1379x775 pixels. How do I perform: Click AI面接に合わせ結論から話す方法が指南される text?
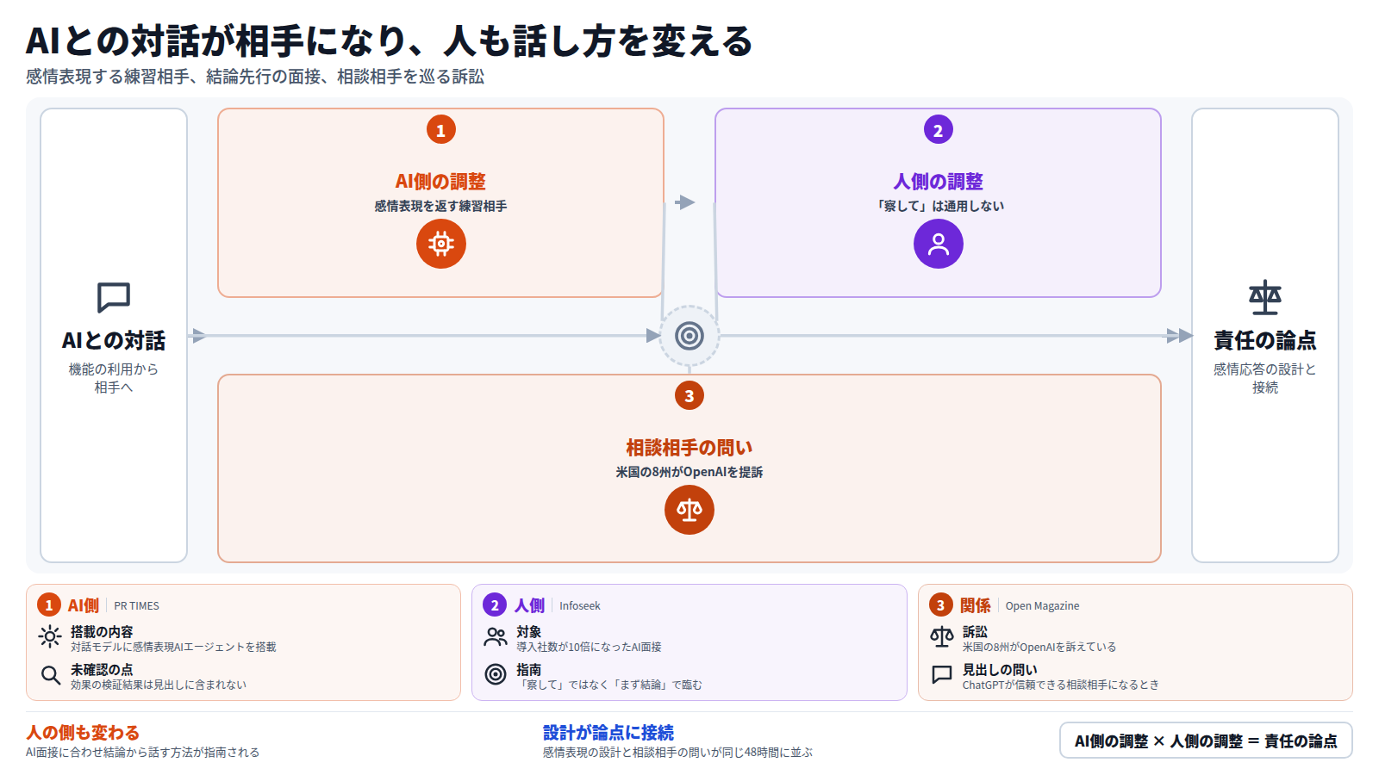[x=142, y=753]
